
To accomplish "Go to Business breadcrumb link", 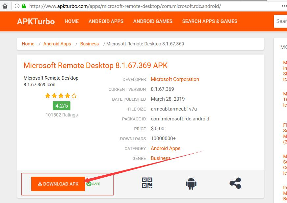I will [89, 44].
